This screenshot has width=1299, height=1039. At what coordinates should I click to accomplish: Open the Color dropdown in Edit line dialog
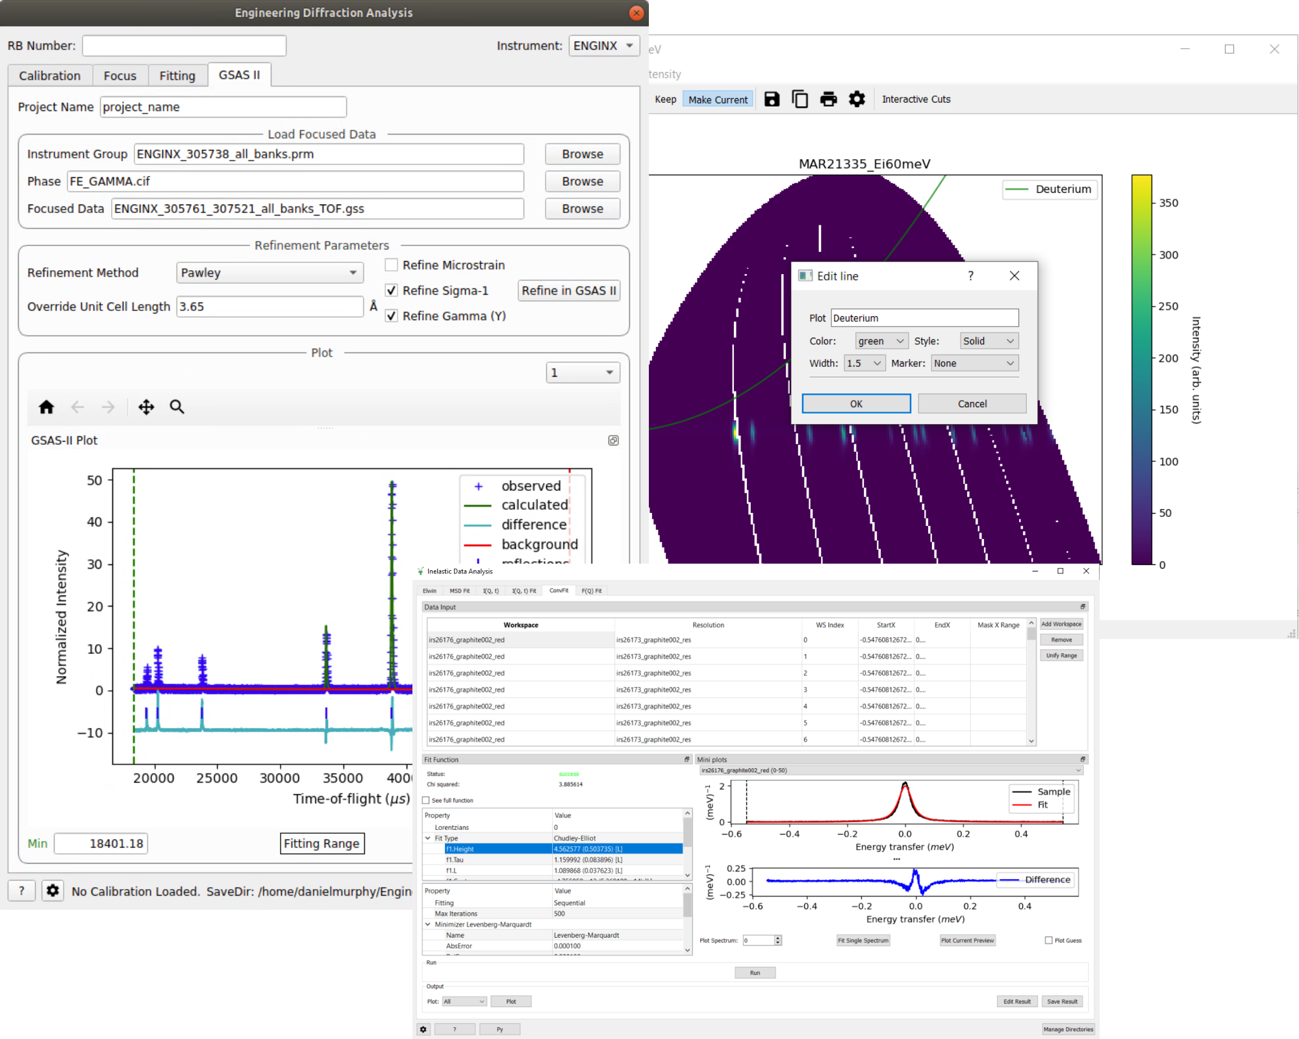point(881,341)
